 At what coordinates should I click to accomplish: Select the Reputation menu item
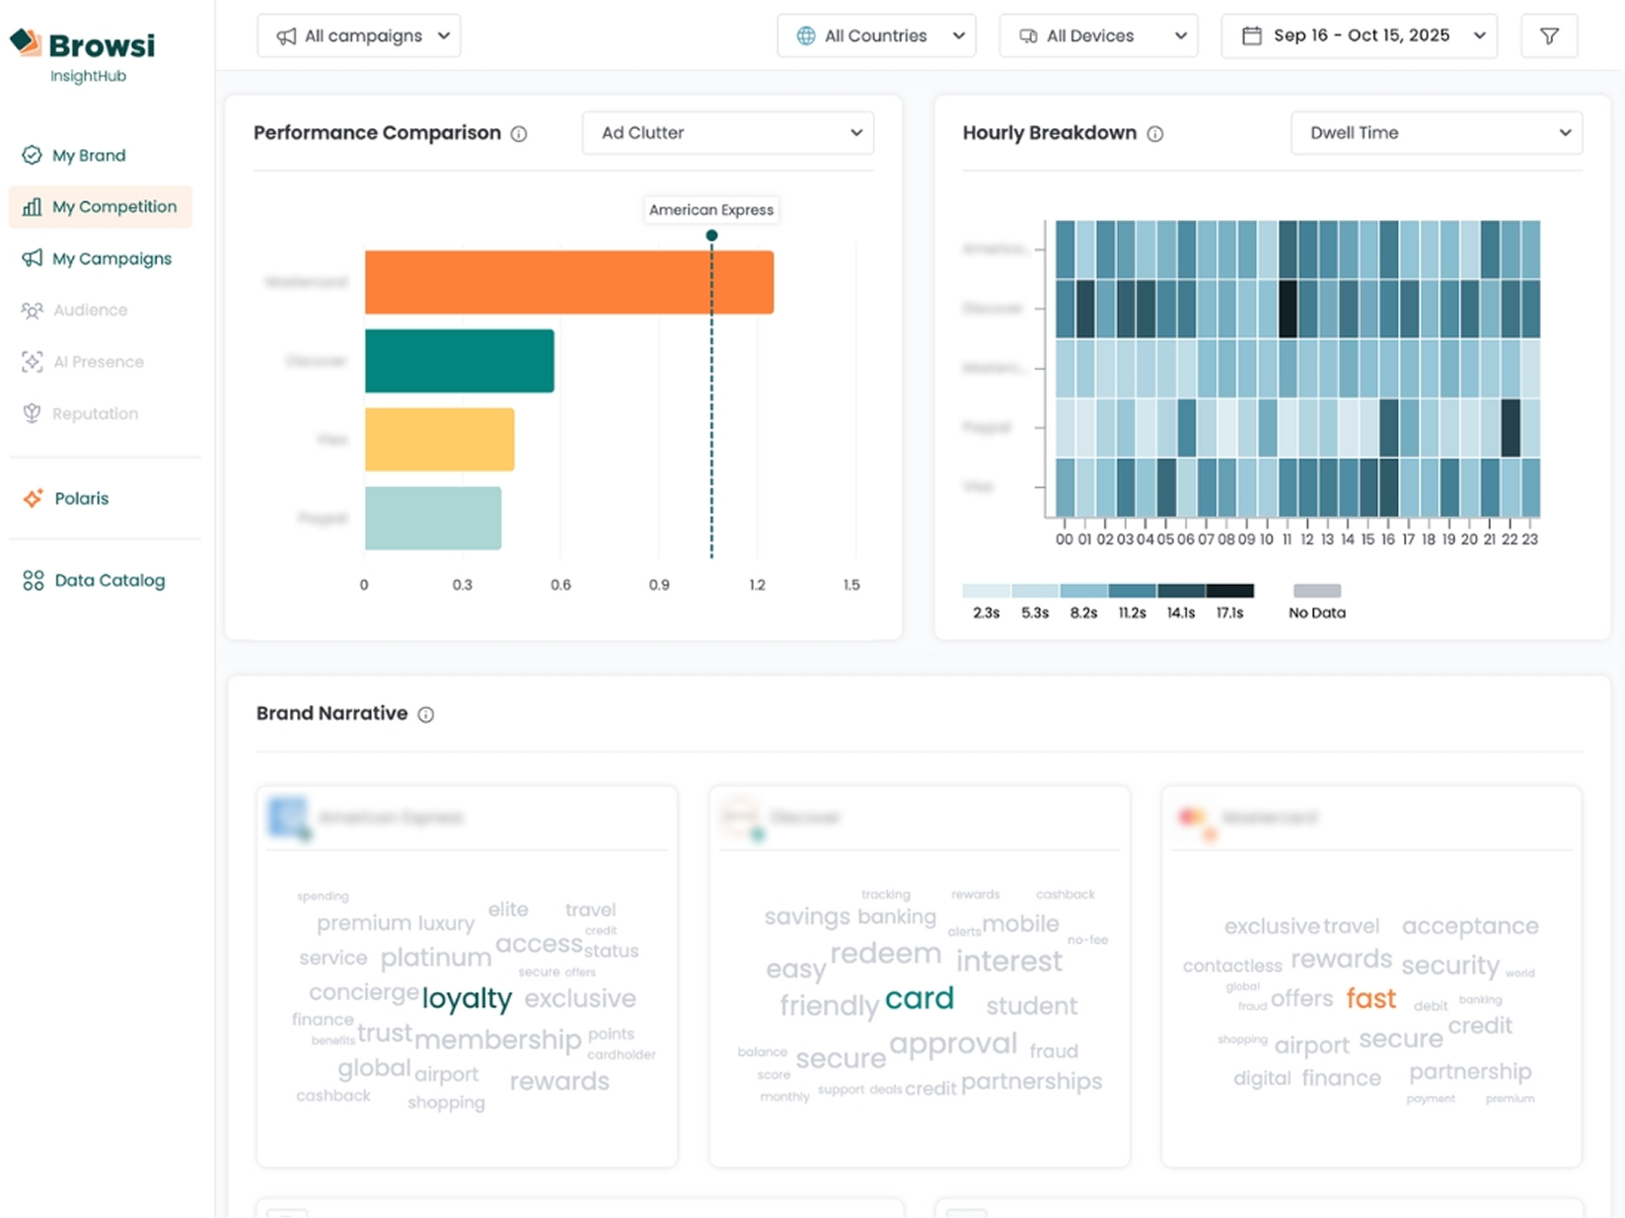coord(95,414)
